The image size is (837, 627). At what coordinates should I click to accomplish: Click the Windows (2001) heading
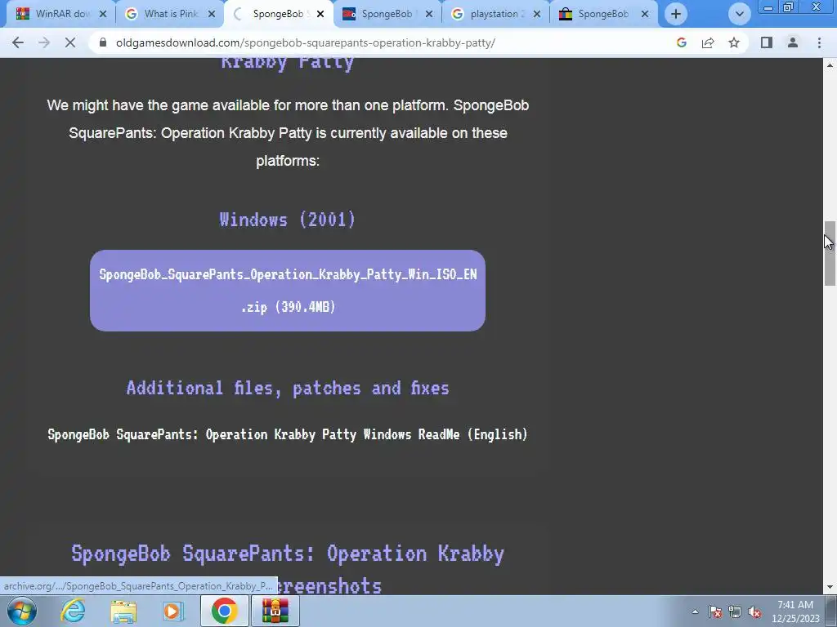pos(288,219)
